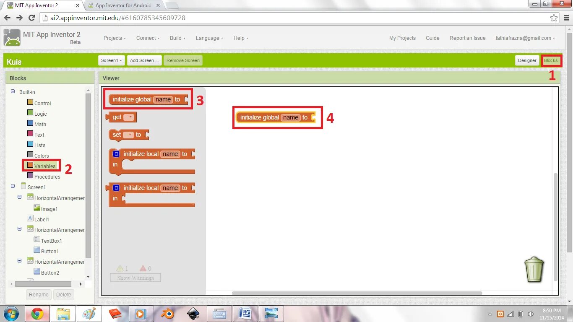This screenshot has width=573, height=322.
Task: Collapse the Built-in tree node
Action: [x=13, y=91]
